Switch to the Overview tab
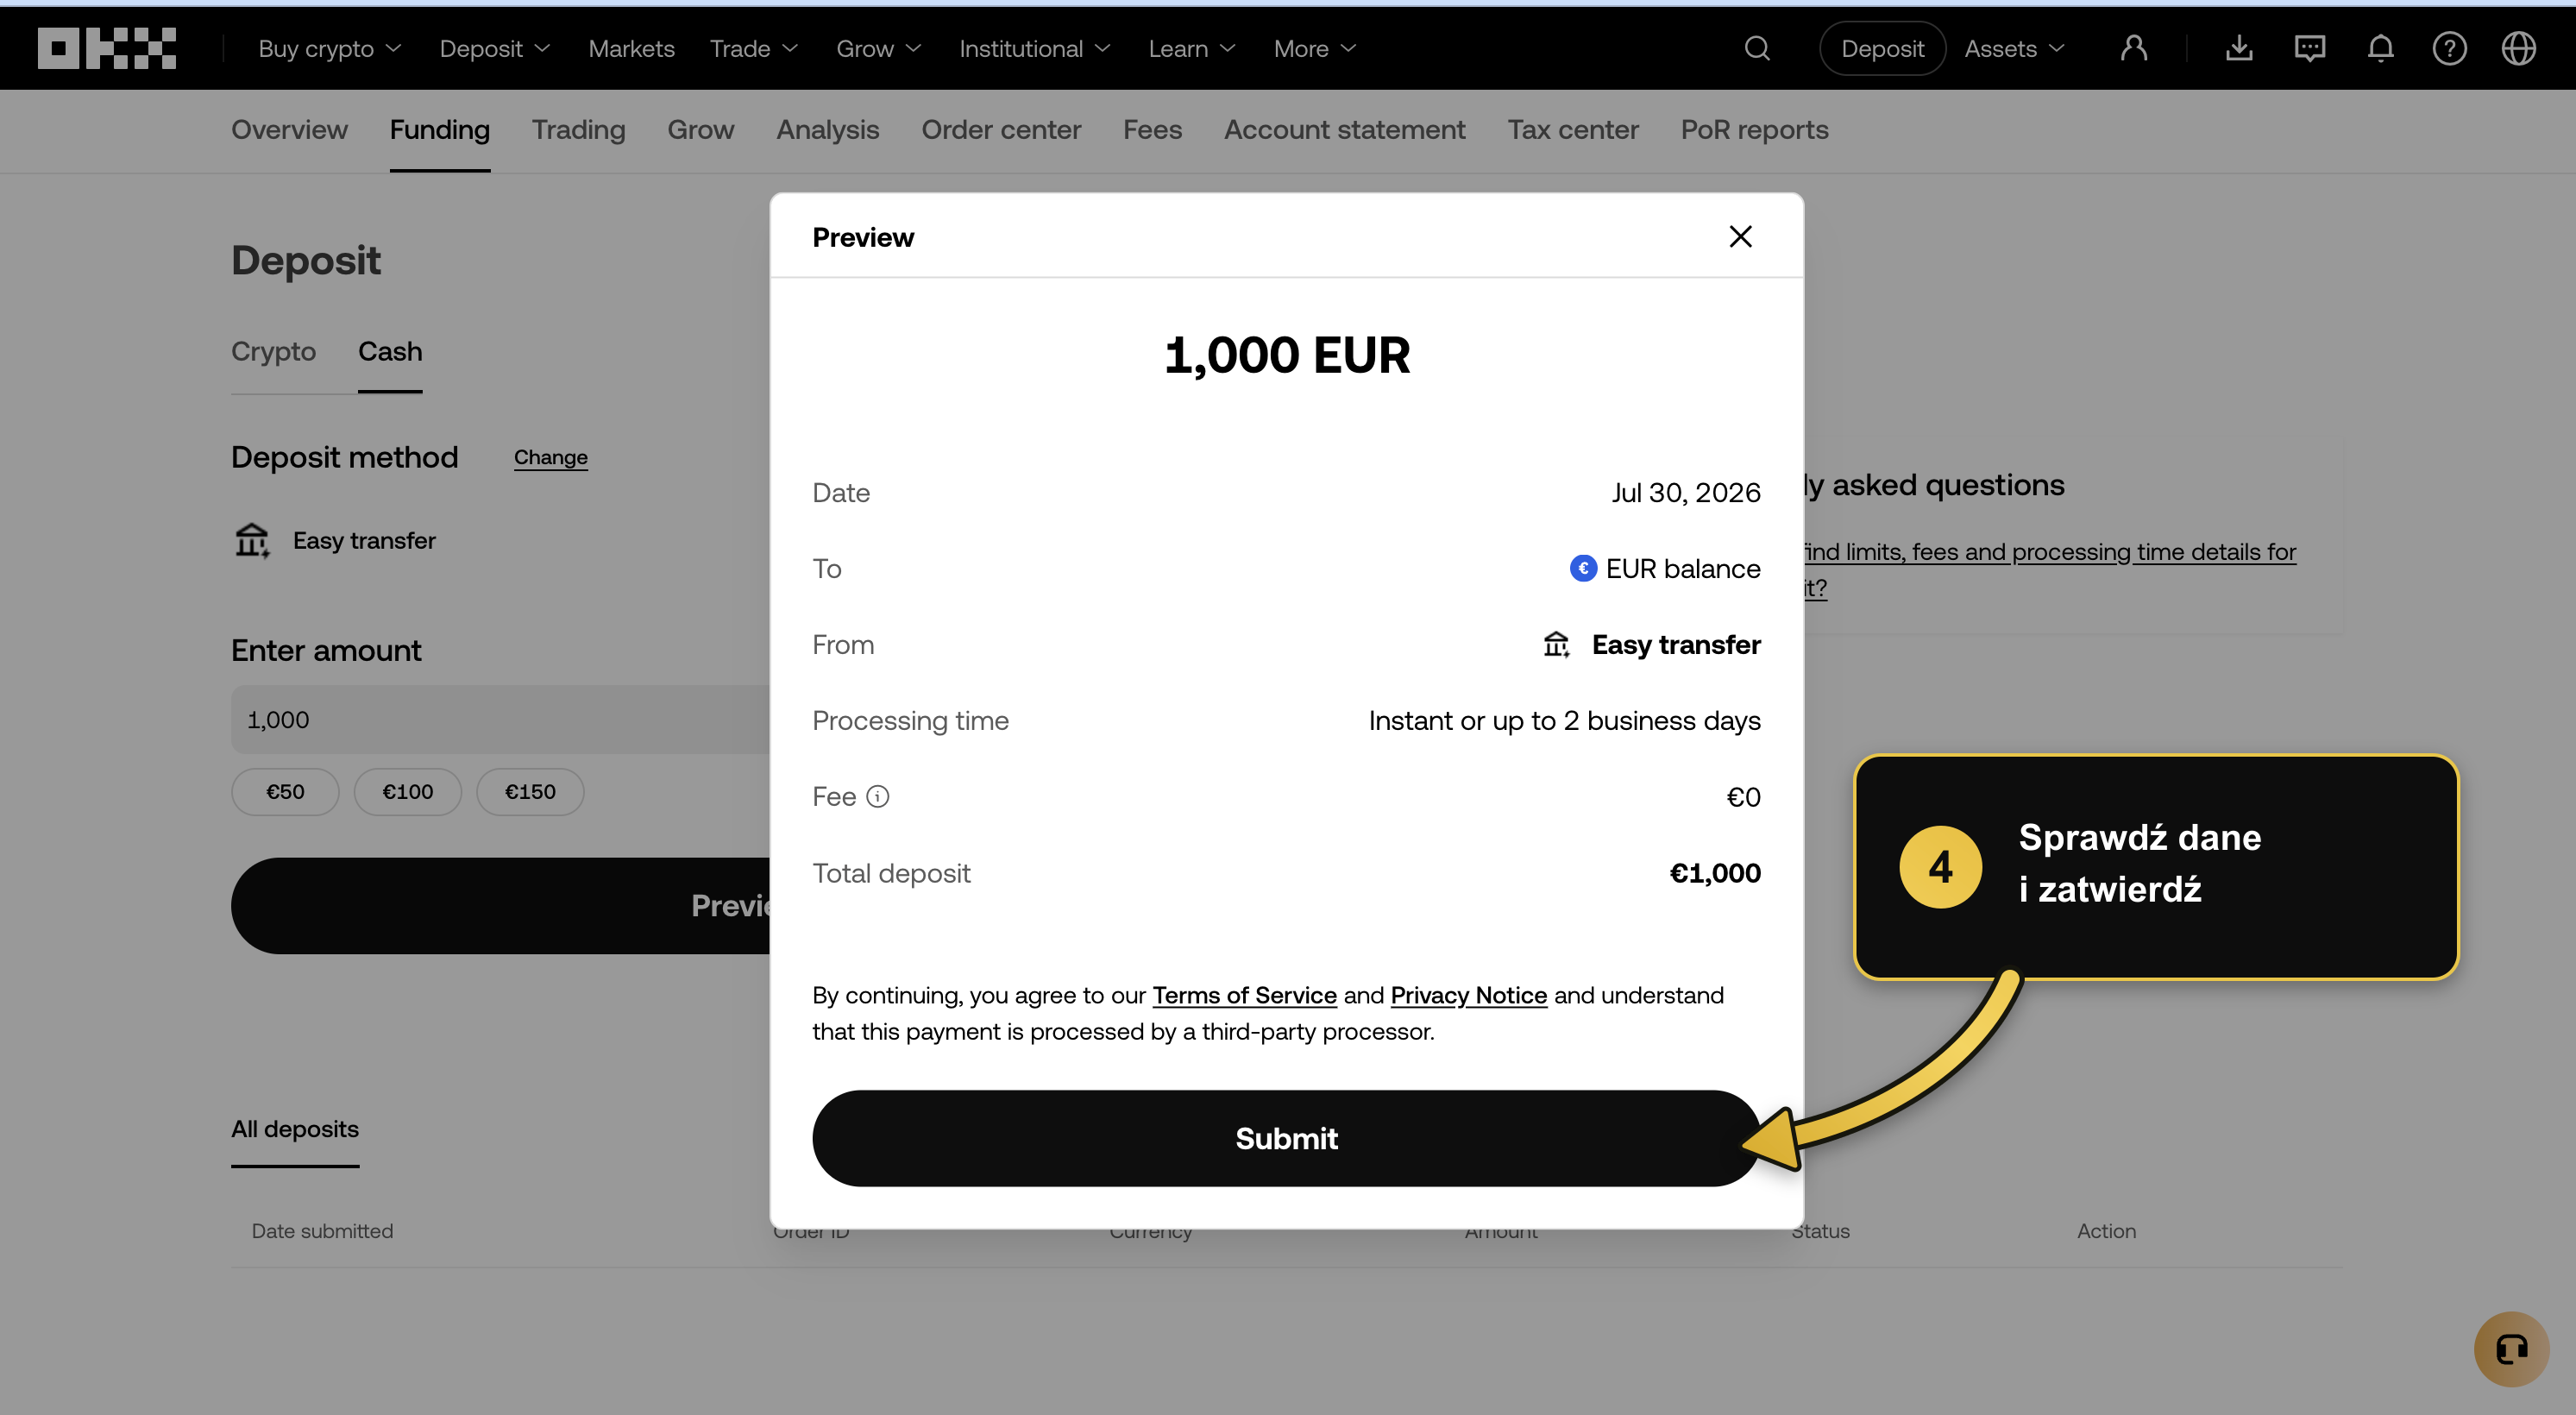Viewport: 2576px width, 1415px height. click(x=289, y=130)
